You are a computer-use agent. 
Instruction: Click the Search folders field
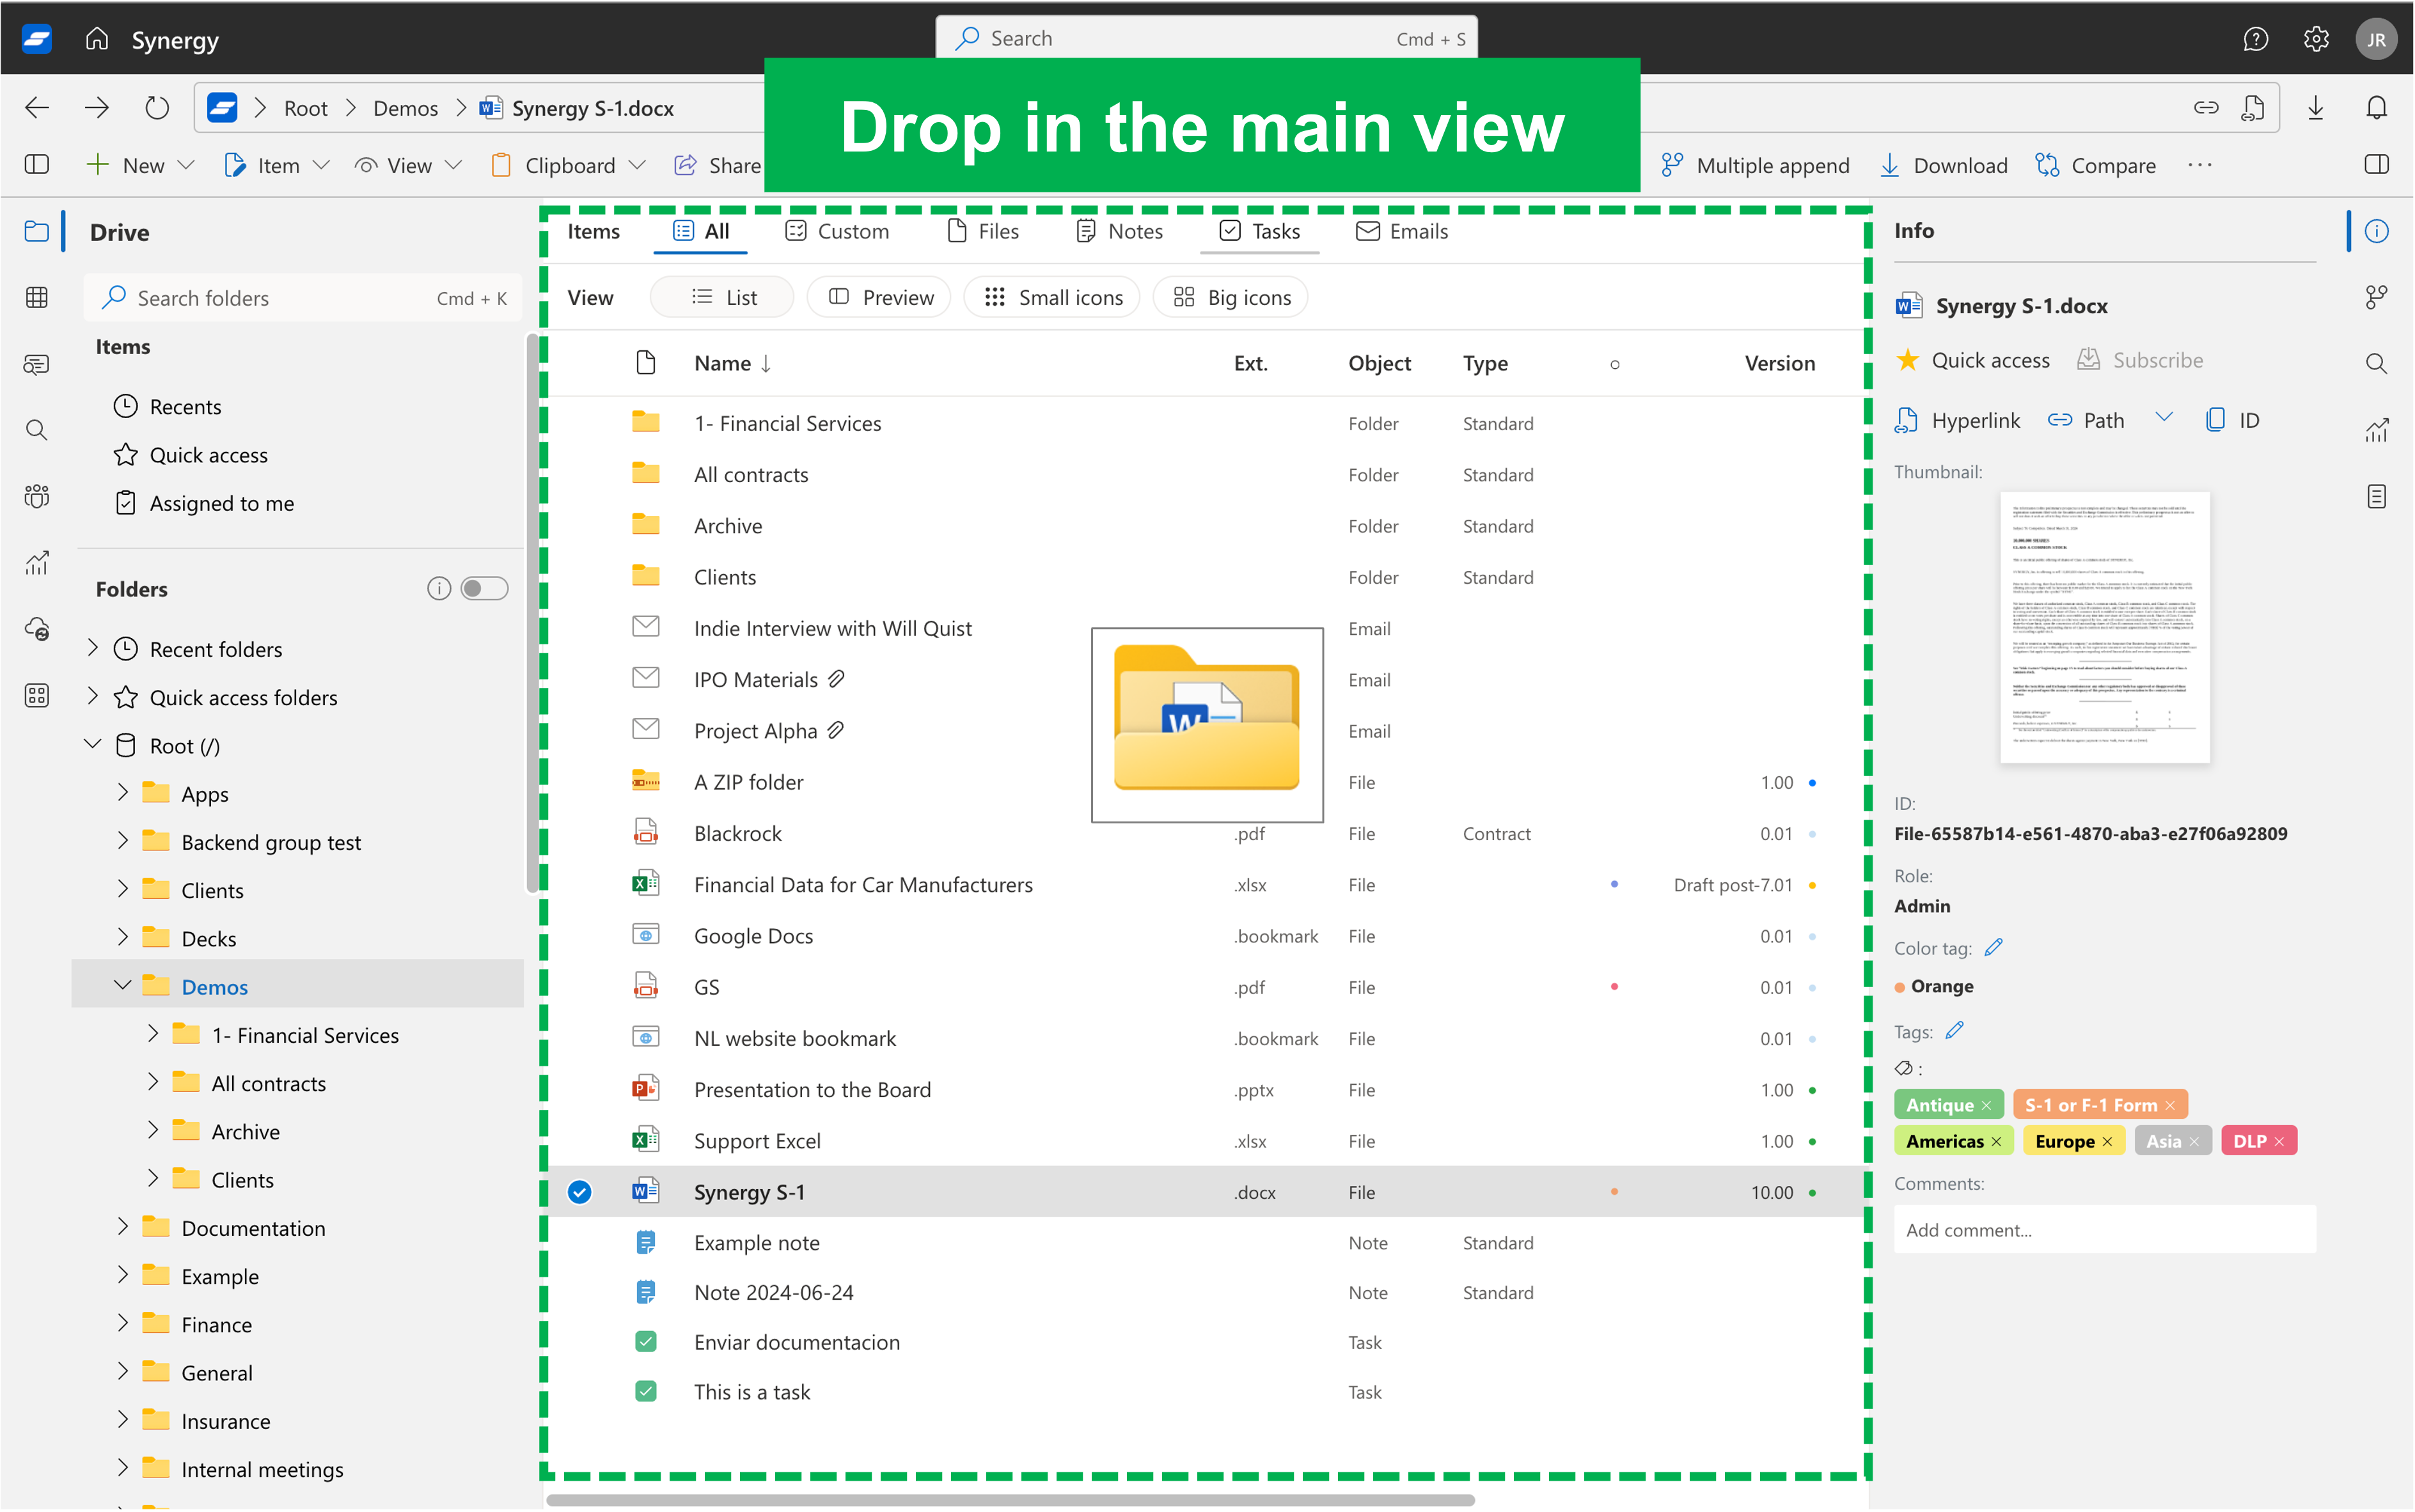(x=303, y=298)
